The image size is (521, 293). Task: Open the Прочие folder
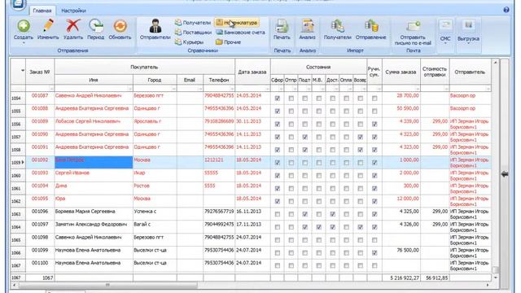coord(228,42)
